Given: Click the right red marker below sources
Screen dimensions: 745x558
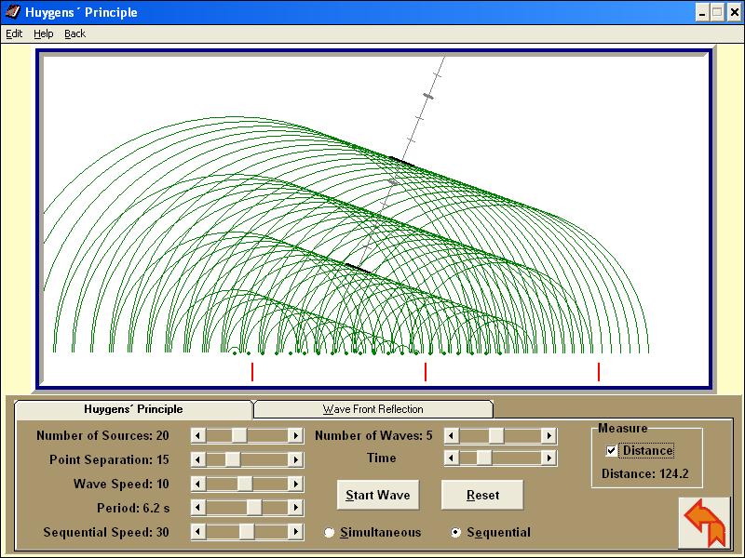Looking at the screenshot, I should tap(599, 372).
